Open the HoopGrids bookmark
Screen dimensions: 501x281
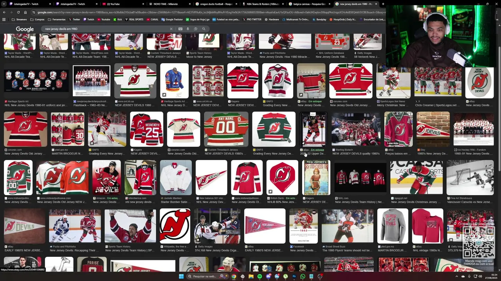(x=343, y=19)
